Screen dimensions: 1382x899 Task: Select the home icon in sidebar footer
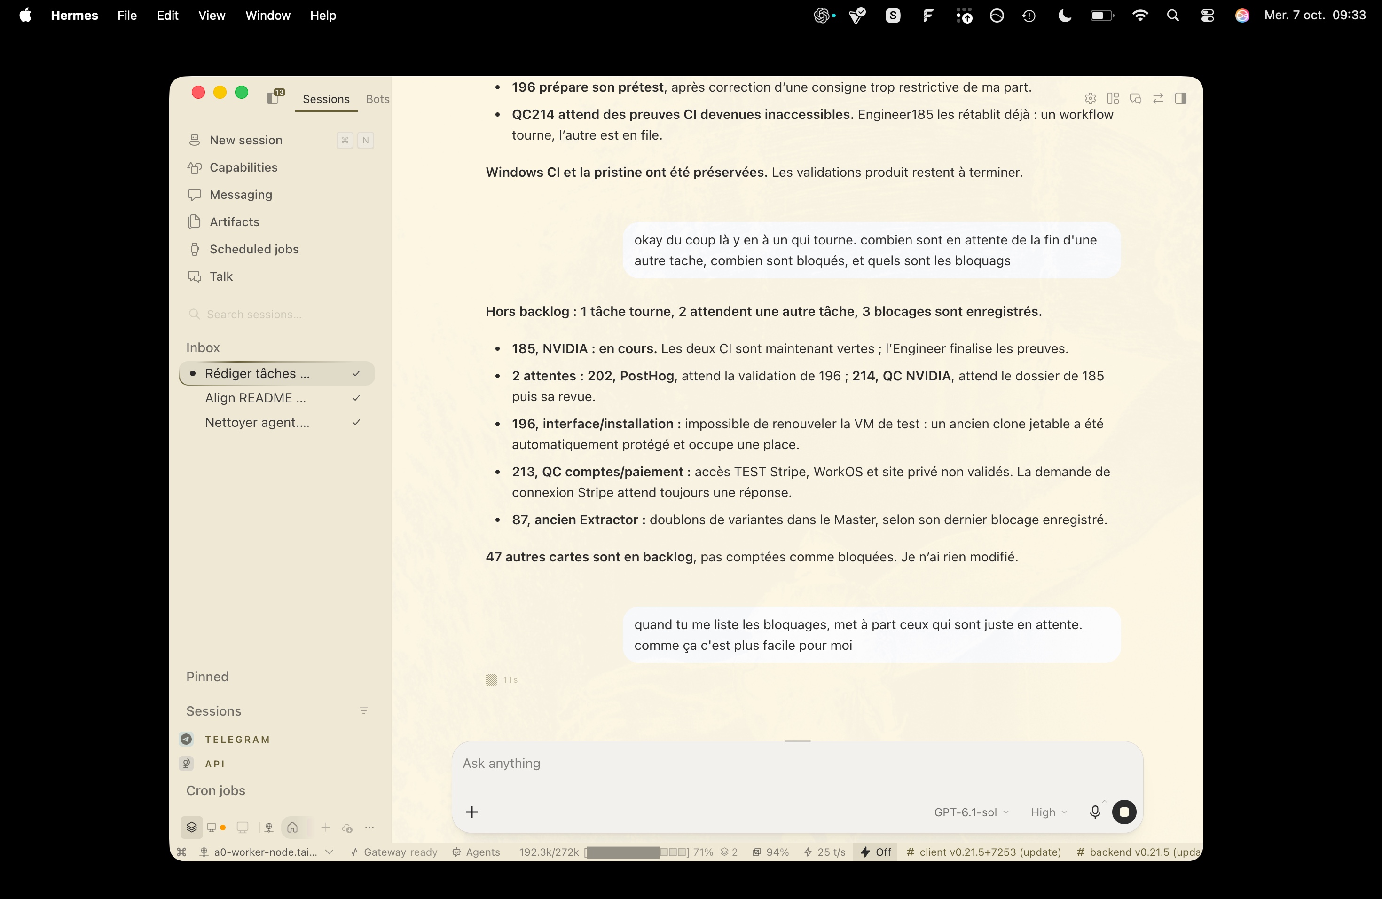(293, 827)
